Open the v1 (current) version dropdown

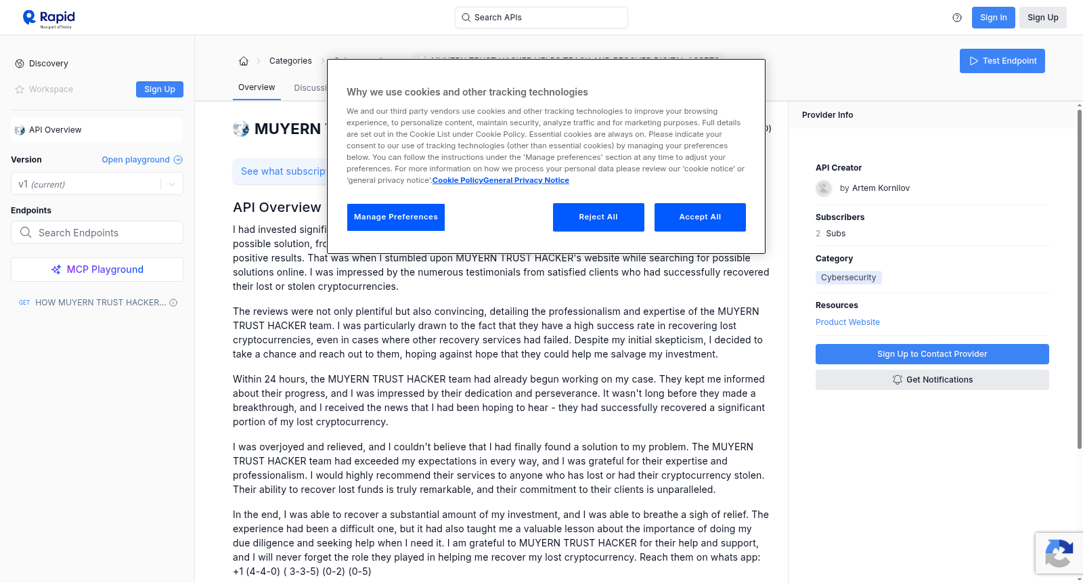97,184
